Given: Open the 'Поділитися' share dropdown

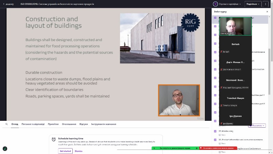Looking at the screenshot, I should coord(253,4).
